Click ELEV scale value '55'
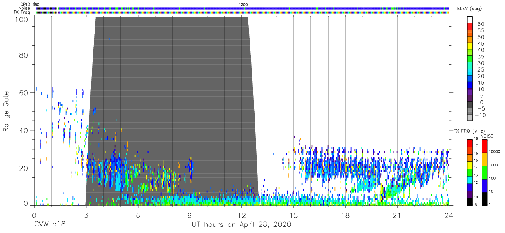The image size is (505, 233). click(x=480, y=31)
